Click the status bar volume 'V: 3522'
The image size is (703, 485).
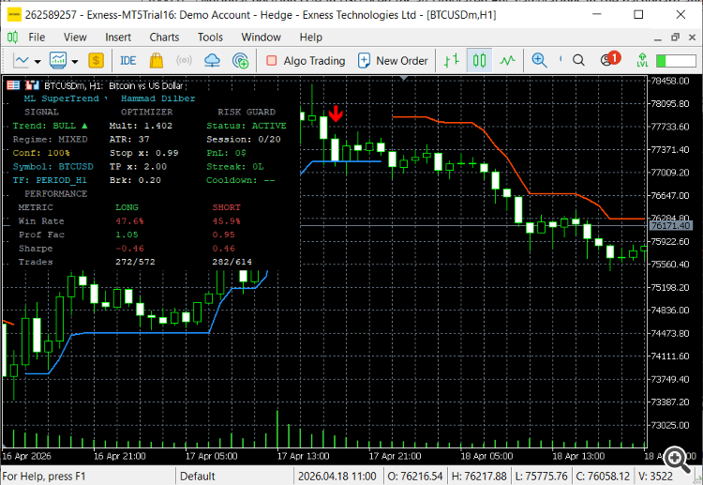coord(655,476)
